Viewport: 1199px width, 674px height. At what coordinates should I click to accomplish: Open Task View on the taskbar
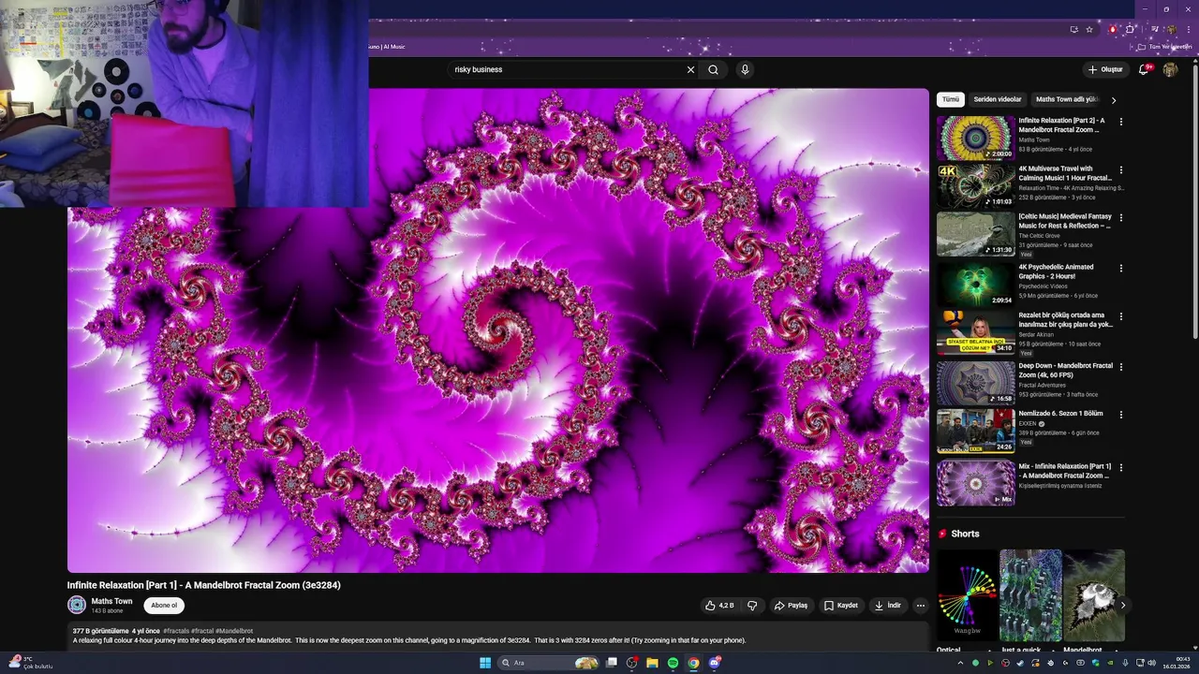coord(612,663)
